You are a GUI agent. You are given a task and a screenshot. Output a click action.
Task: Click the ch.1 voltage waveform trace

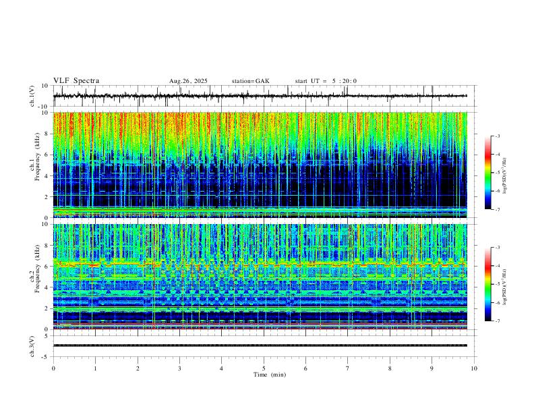(x=260, y=96)
